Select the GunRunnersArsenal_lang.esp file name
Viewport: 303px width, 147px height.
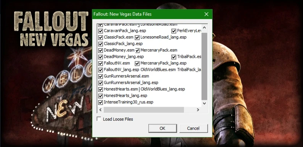coord(131,83)
